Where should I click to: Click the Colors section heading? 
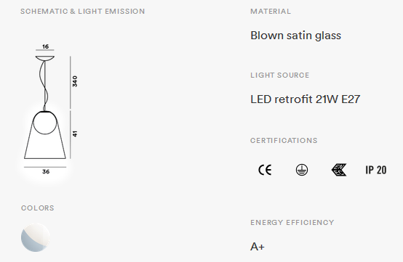[38, 208]
